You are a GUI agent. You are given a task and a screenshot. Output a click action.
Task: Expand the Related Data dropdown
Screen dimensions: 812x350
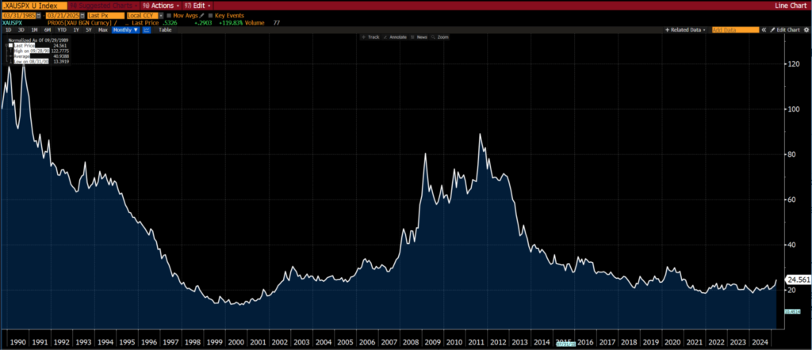[x=686, y=29]
